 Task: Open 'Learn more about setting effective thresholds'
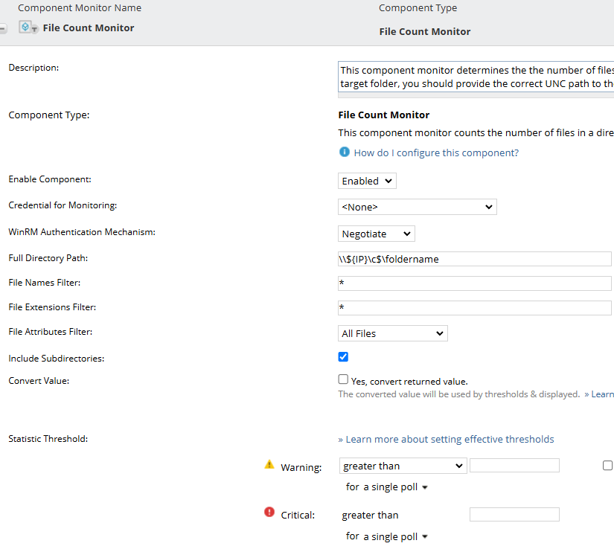click(447, 439)
